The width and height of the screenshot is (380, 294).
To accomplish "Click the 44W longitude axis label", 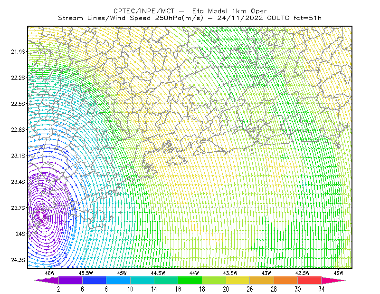I will [194, 273].
